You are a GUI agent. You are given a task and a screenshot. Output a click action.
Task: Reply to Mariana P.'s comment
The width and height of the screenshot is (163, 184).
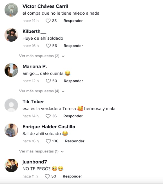[73, 81]
